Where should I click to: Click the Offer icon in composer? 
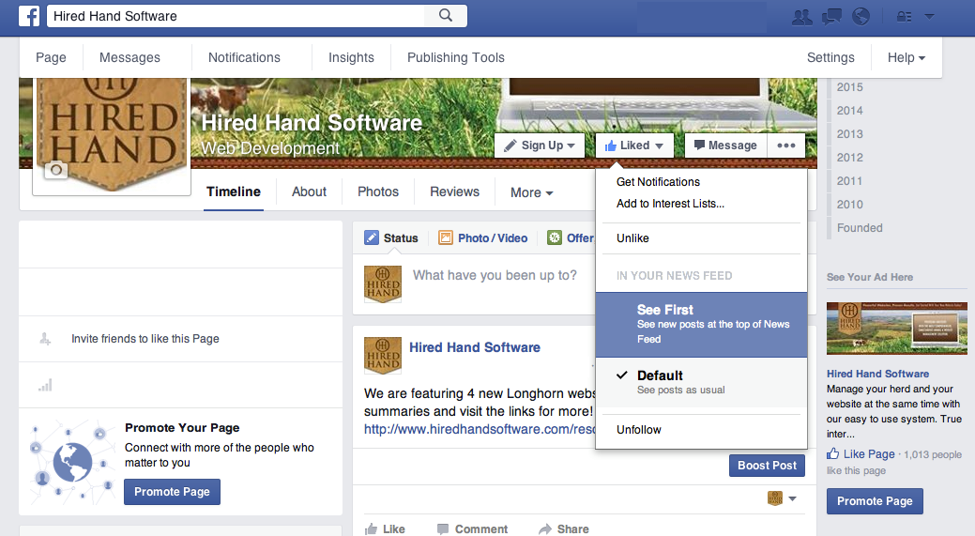[x=554, y=237]
